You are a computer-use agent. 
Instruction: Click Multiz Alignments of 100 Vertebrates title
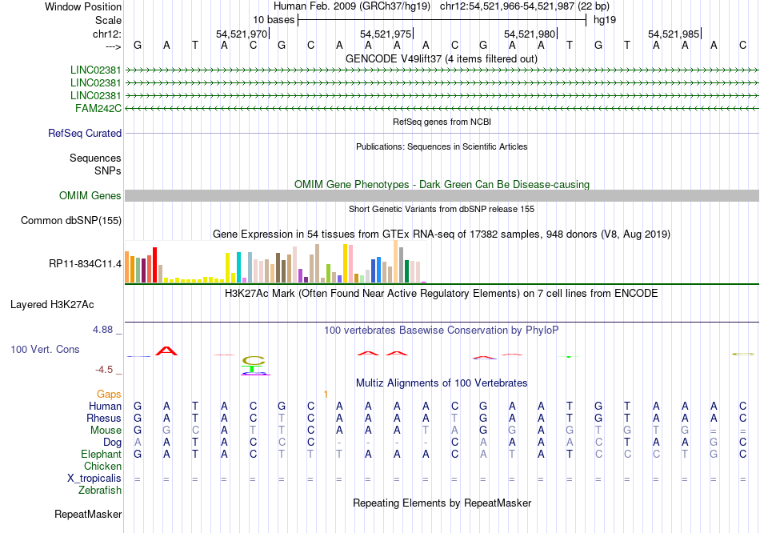point(442,383)
